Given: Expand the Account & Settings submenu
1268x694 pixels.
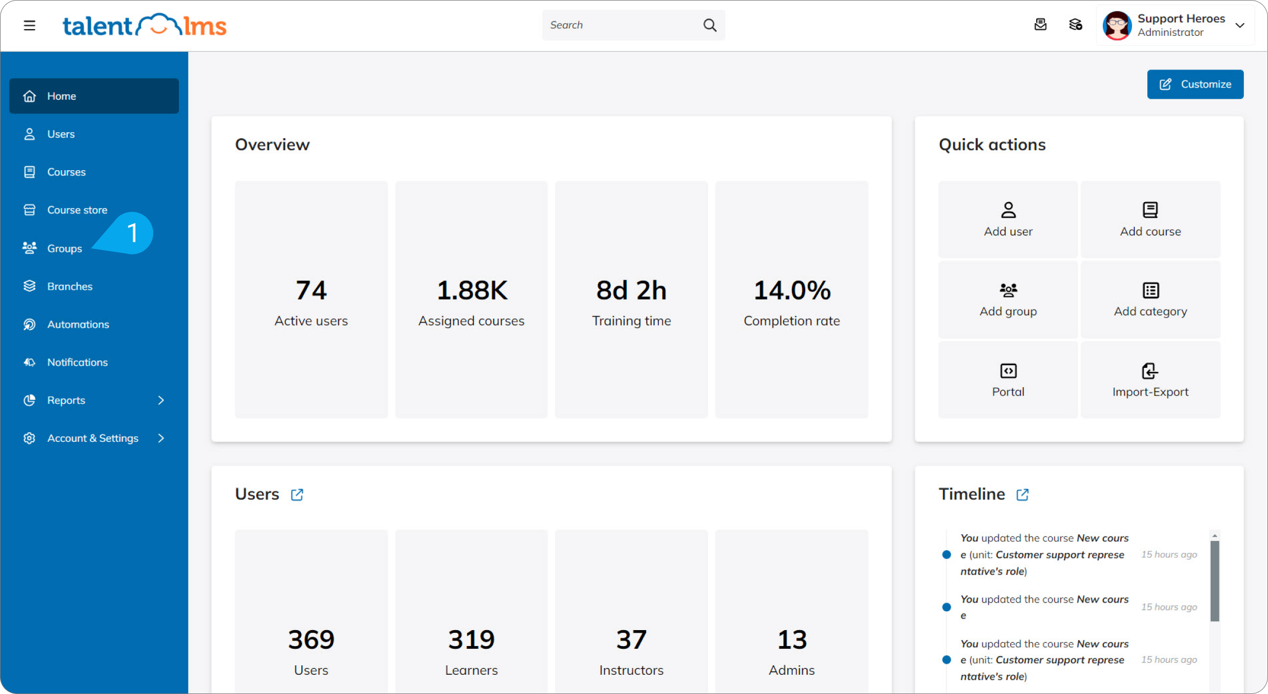Looking at the screenshot, I should [x=161, y=438].
